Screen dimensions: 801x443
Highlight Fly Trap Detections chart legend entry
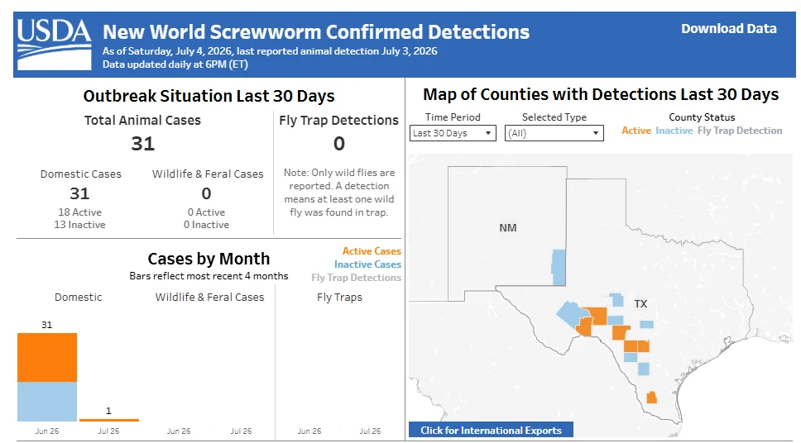pyautogui.click(x=356, y=278)
